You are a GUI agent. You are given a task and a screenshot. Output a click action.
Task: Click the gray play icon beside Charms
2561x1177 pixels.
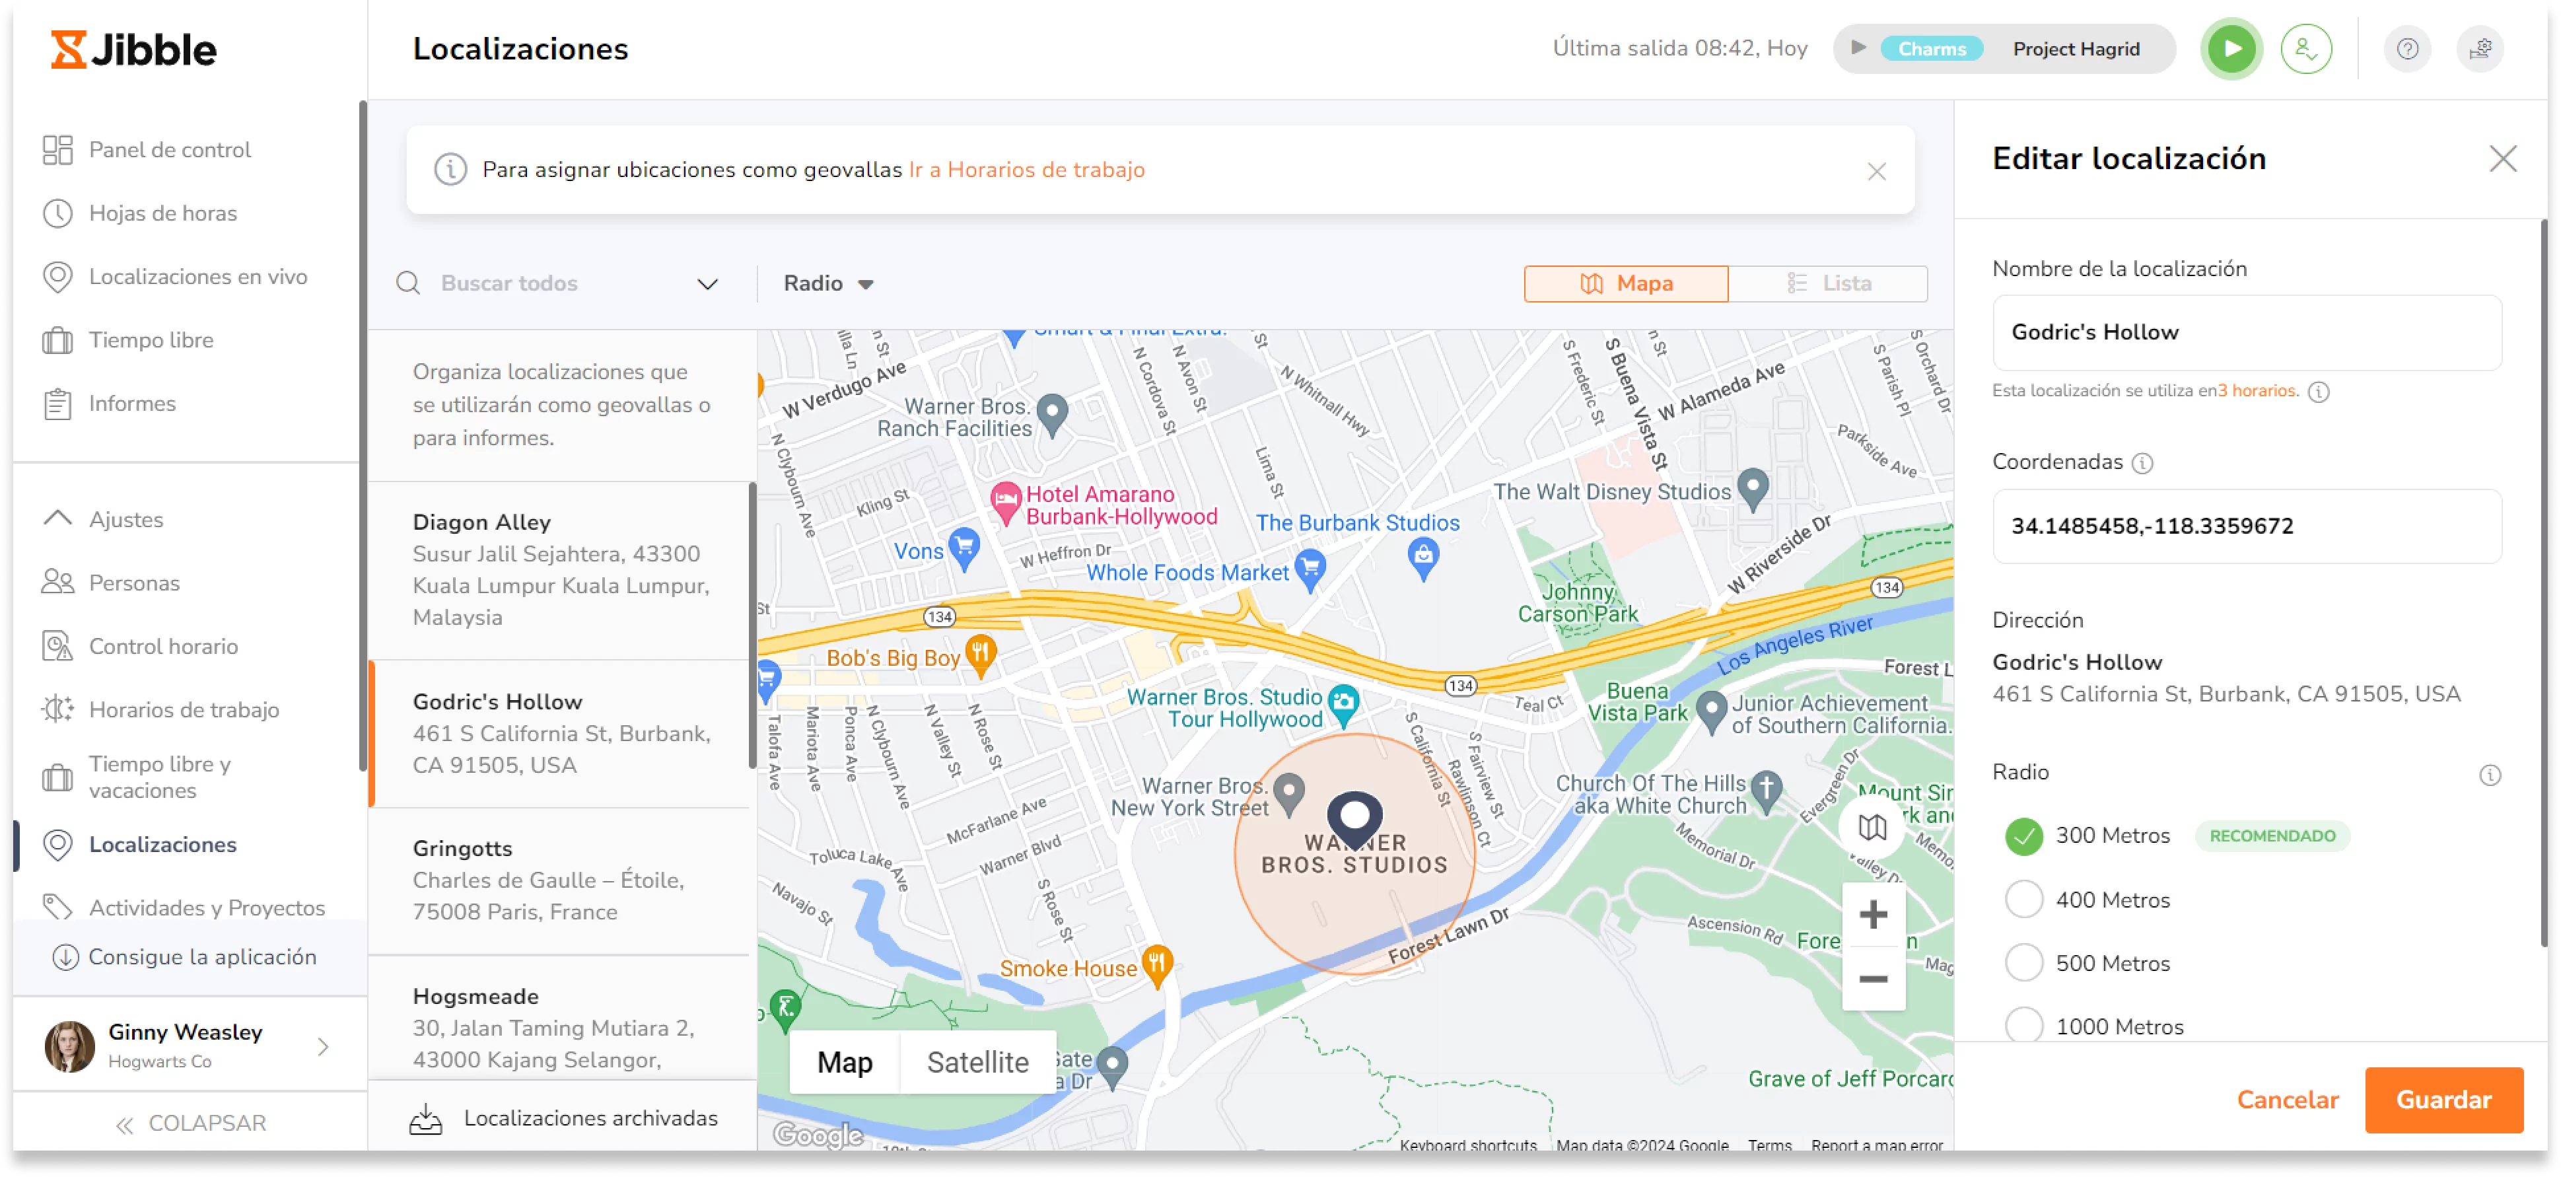1858,48
